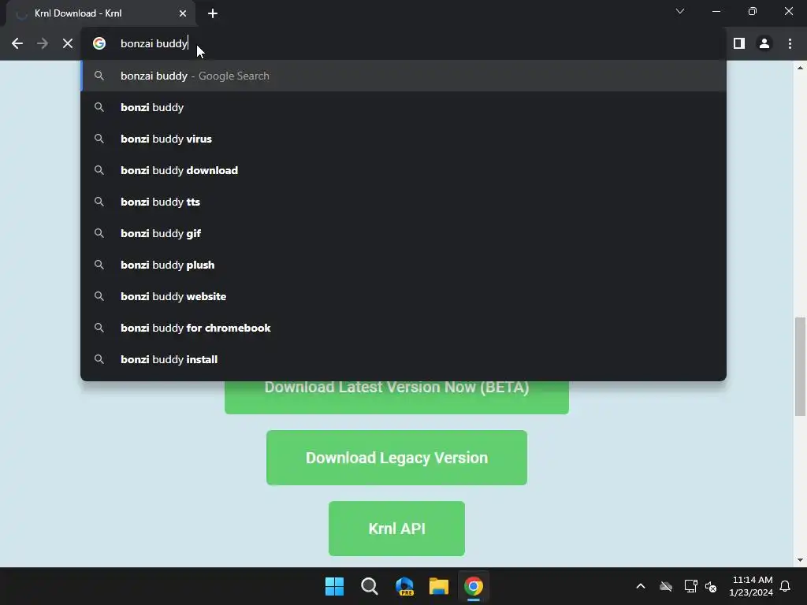Click the muted volume tray icon

(712, 586)
